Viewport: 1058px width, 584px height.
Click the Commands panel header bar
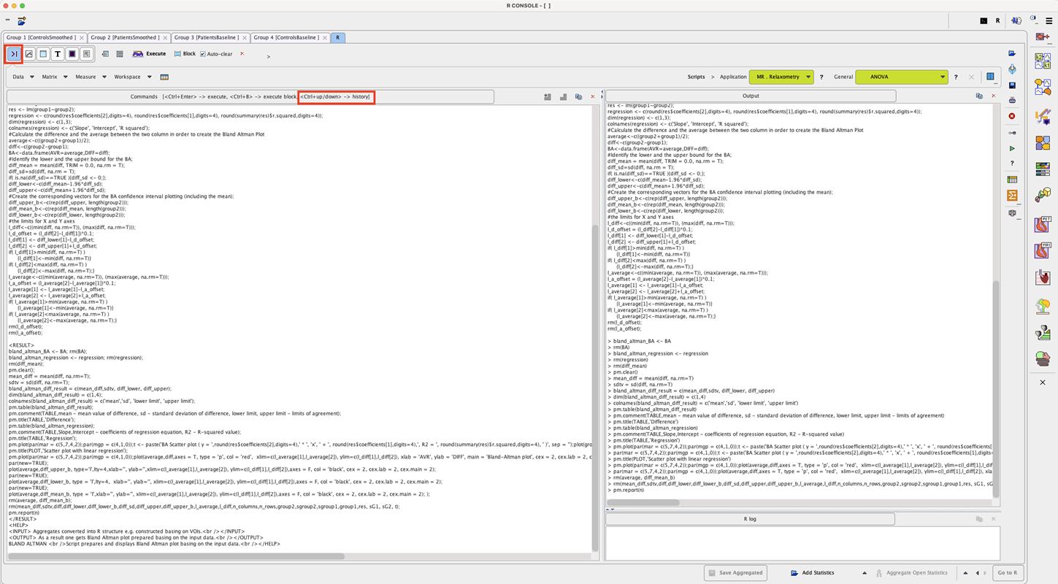[x=250, y=96]
